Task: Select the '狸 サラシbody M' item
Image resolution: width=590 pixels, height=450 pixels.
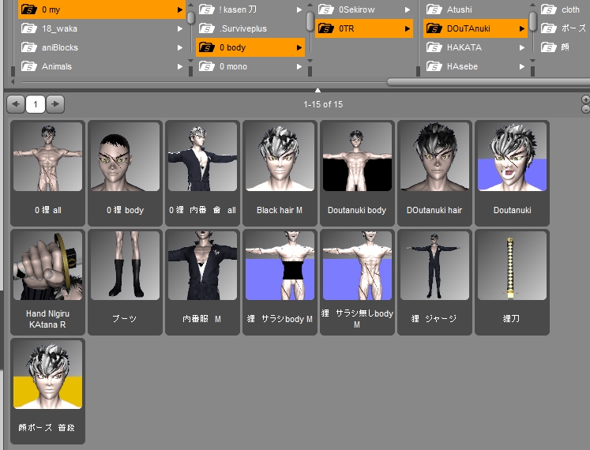Action: tap(280, 282)
